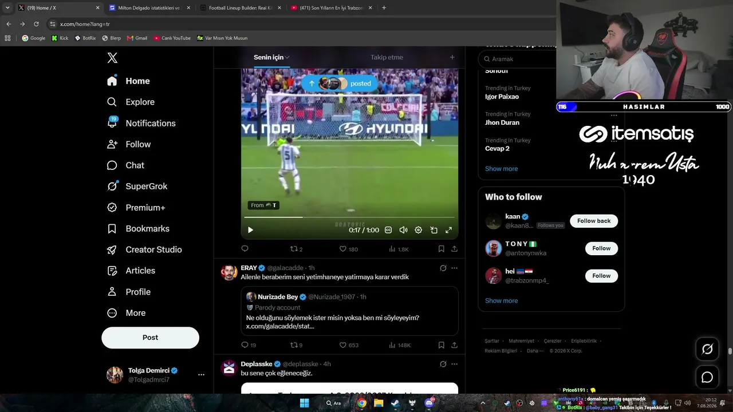View analytics showing 1.8K views
Image resolution: width=733 pixels, height=412 pixels.
click(x=399, y=249)
